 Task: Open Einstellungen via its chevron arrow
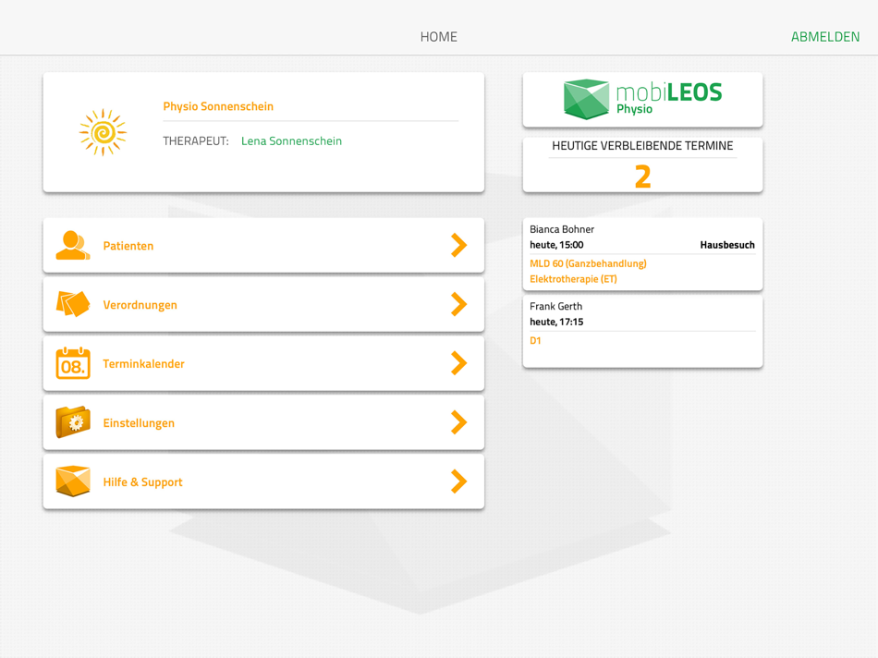coord(458,422)
